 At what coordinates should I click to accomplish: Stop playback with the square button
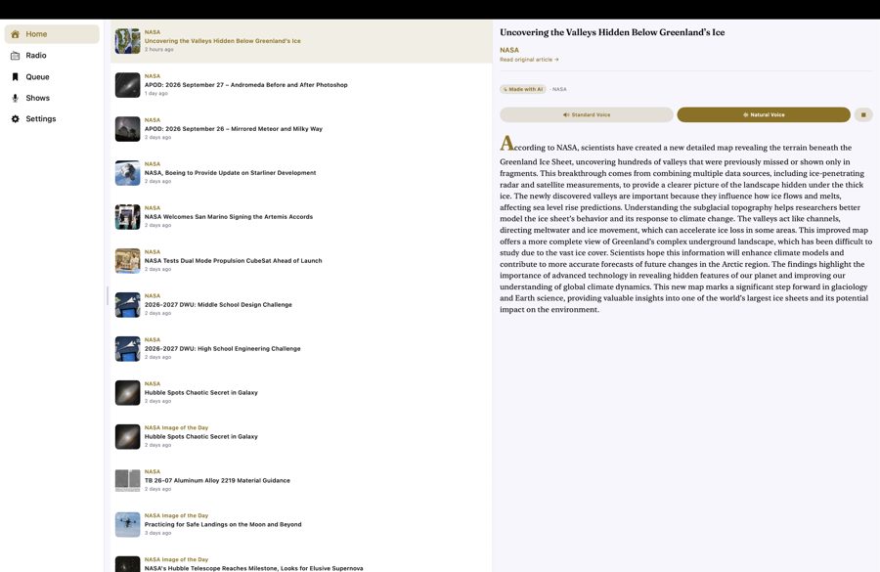tap(863, 114)
